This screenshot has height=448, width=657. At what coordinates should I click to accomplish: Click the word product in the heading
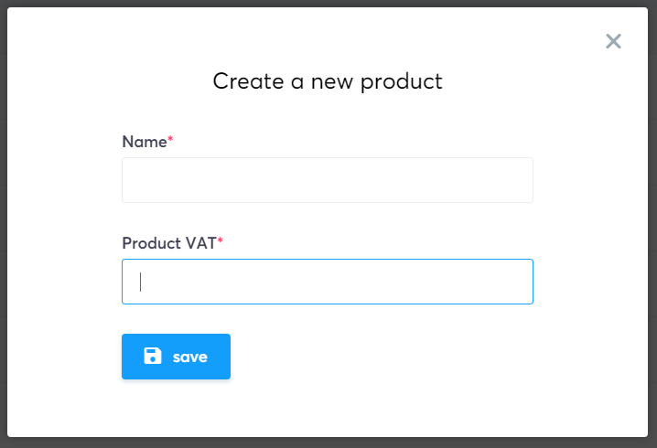(x=402, y=82)
